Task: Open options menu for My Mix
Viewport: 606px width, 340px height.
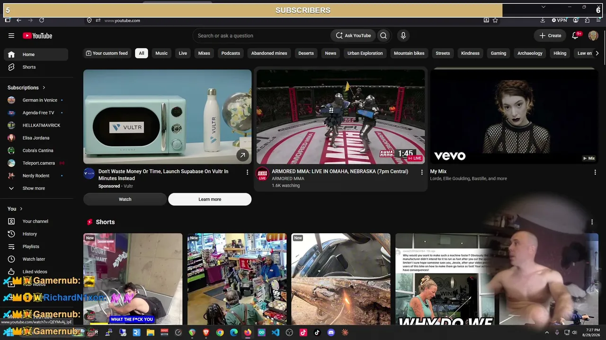Action: tap(595, 172)
